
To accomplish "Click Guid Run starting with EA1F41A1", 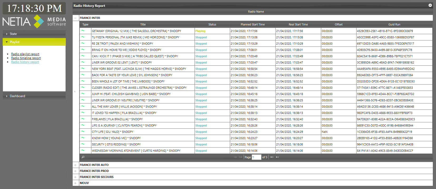I will pos(394,151).
